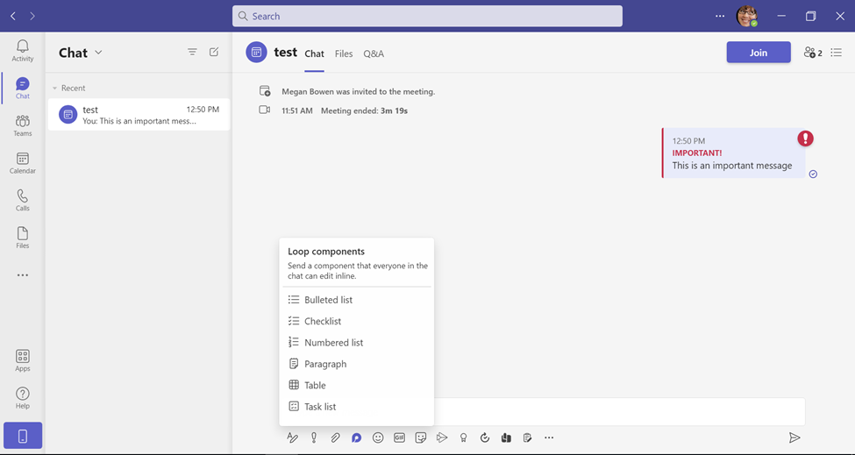Image resolution: width=855 pixels, height=455 pixels.
Task: Click the seen checkmark beside the message
Action: click(813, 174)
